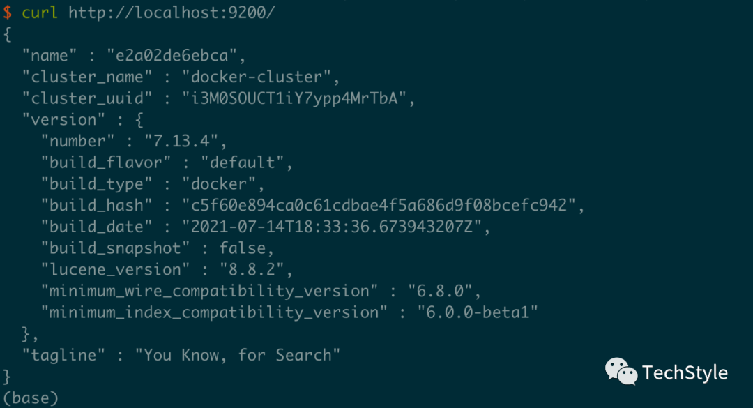Click the lucene_version 8.8.2 value
The image size is (753, 408).
click(248, 270)
